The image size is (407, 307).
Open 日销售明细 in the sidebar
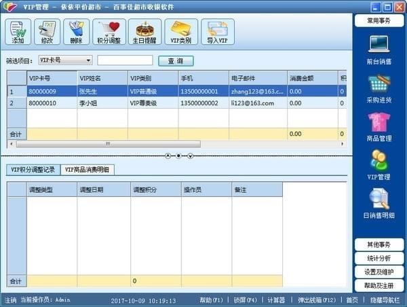point(379,204)
